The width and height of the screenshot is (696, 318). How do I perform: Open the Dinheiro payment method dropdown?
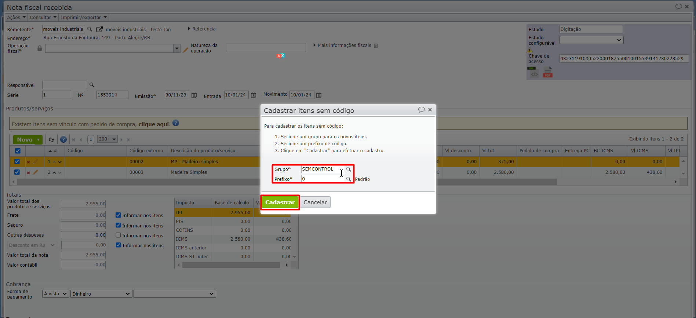click(x=101, y=294)
